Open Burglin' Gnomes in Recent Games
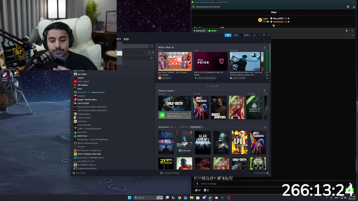Screen dimensions: 358x201 237,107
